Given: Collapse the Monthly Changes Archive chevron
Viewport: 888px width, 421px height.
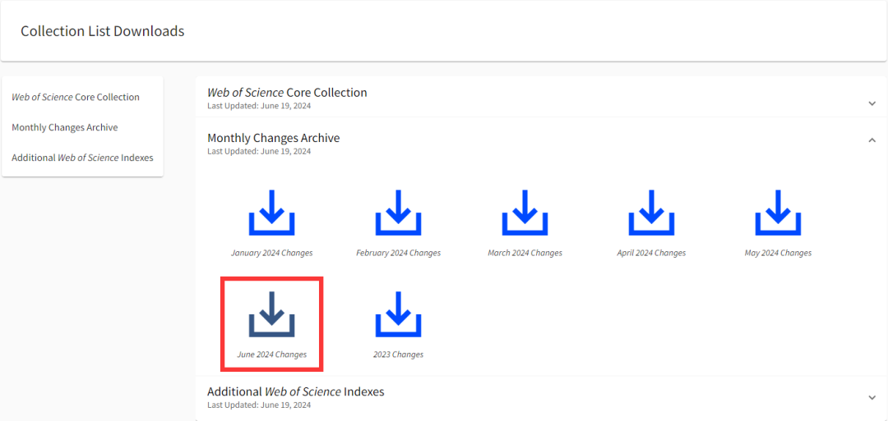Looking at the screenshot, I should [872, 140].
